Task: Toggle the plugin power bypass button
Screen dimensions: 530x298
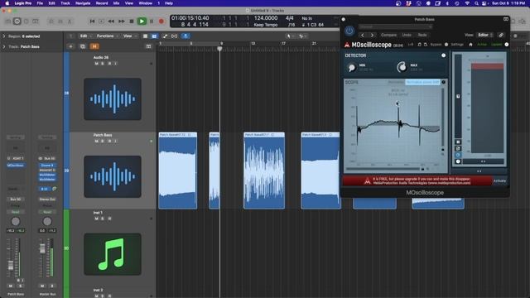Action: point(349,31)
